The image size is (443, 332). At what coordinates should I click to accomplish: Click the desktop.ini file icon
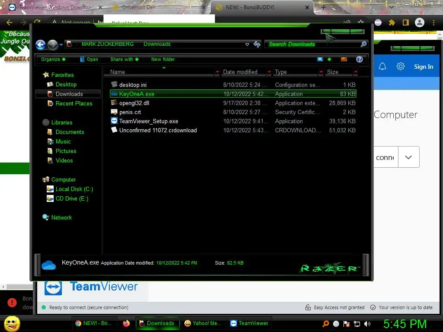click(x=114, y=84)
